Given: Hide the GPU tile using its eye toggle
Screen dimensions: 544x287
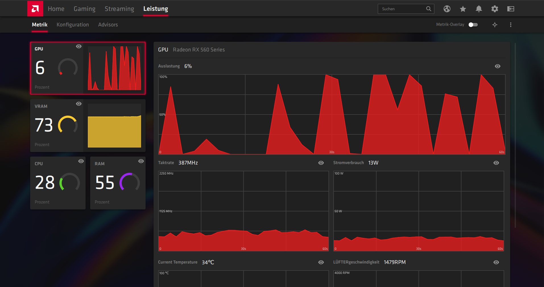Looking at the screenshot, I should (79, 46).
